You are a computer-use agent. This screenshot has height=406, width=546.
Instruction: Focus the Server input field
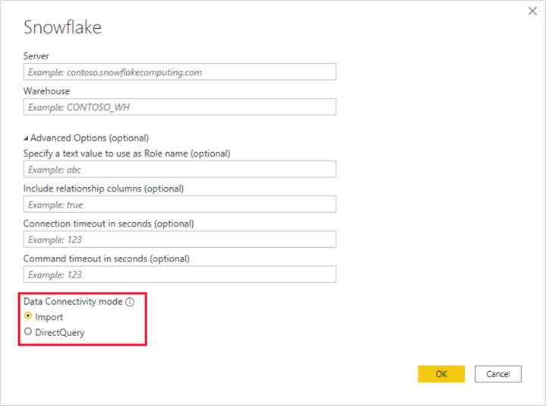click(x=180, y=71)
